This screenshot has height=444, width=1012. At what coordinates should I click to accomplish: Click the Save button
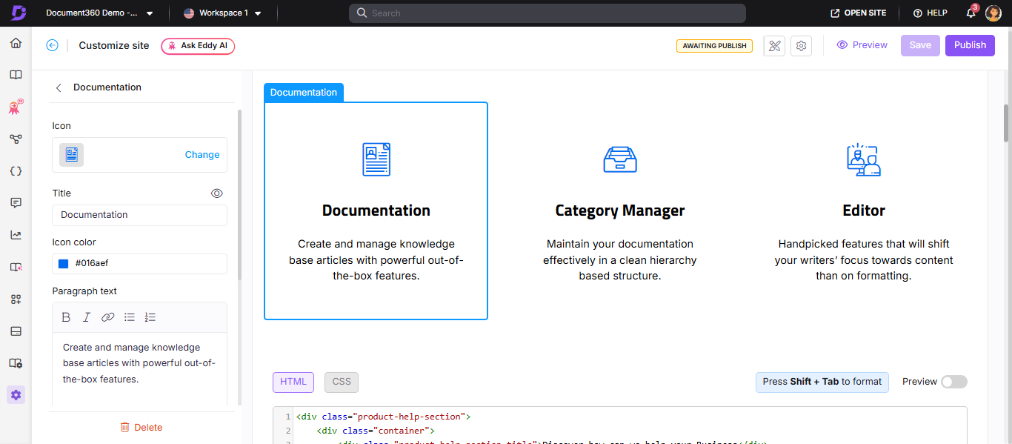point(920,45)
